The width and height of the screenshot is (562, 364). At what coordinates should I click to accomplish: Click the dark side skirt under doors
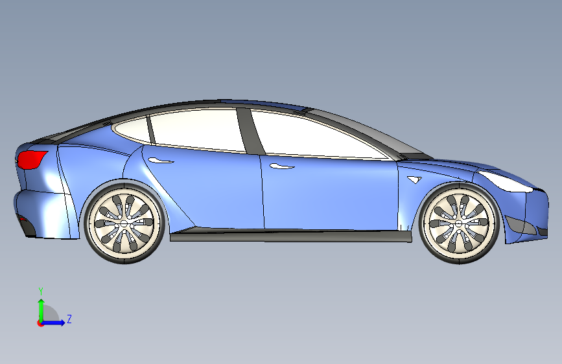tap(290, 235)
